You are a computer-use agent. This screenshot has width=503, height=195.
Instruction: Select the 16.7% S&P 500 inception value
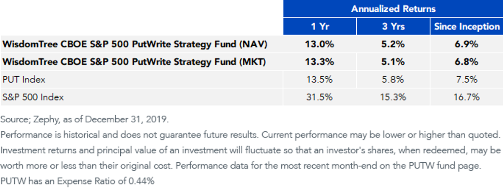(x=467, y=97)
